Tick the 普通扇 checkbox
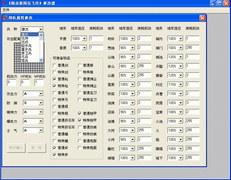Viewport: 231px width, 180px height. point(80,65)
